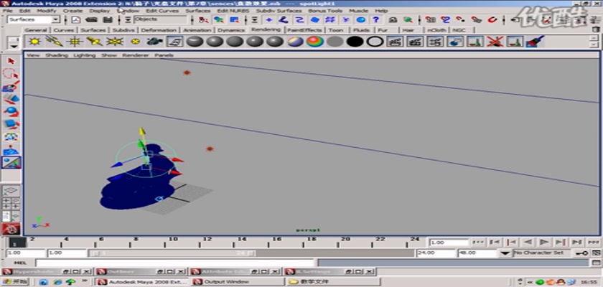Create a volume light from the shelf
Image resolution: width=603 pixels, height=287 pixels.
click(x=135, y=42)
